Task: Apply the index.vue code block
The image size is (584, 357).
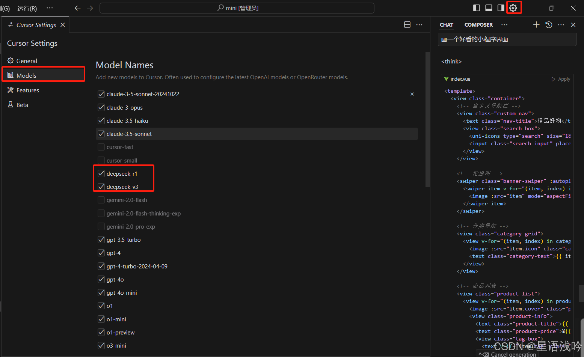Action: point(561,79)
